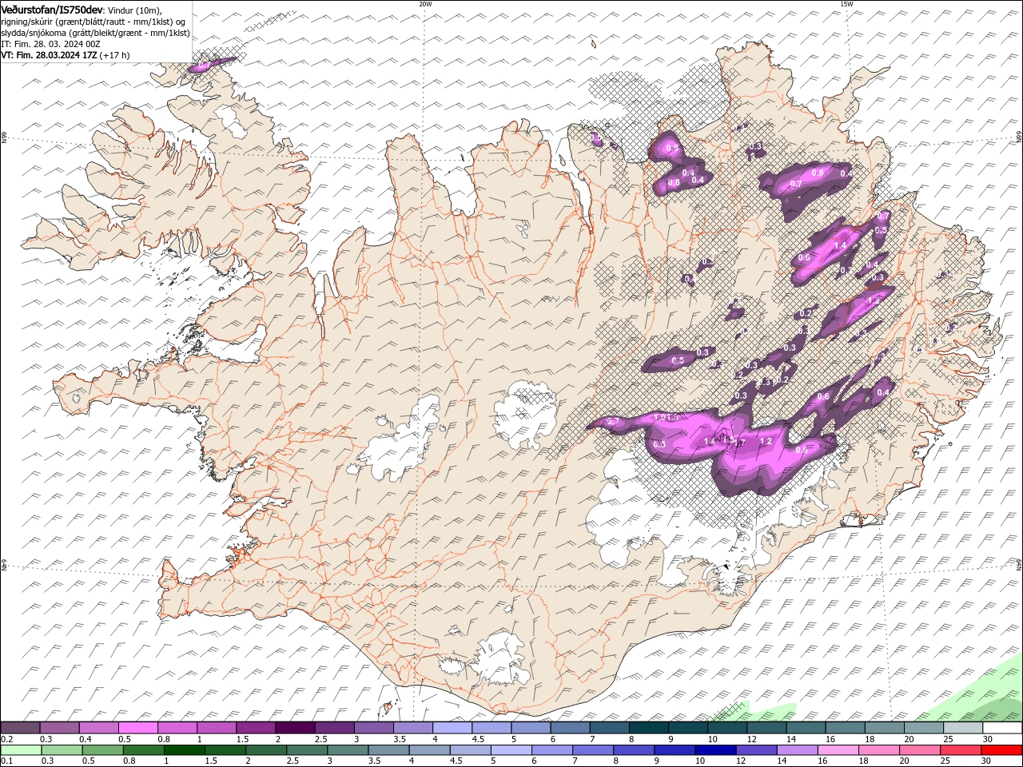Click the 1.7 snowfall value on the map
This screenshot has width=1023, height=767.
[739, 443]
